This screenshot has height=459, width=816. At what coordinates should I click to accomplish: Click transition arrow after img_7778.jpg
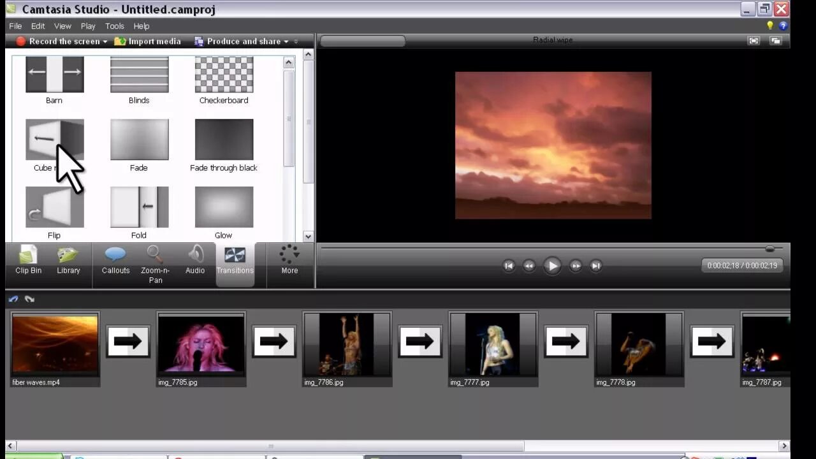(x=712, y=342)
